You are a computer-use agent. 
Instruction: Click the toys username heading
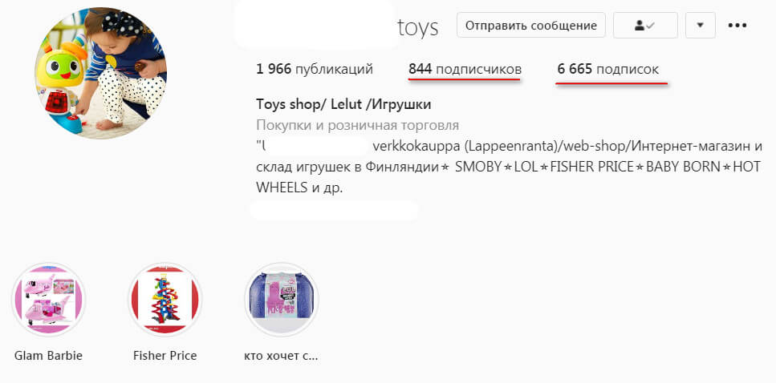tap(418, 28)
